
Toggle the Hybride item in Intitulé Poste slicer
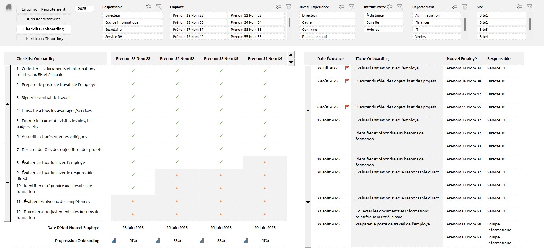tap(383, 30)
